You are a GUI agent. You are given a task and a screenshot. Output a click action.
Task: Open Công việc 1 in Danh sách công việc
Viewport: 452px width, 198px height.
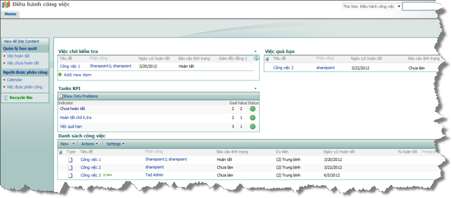(x=91, y=159)
